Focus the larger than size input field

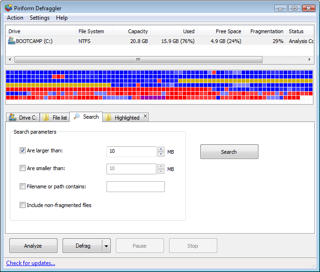131,151
